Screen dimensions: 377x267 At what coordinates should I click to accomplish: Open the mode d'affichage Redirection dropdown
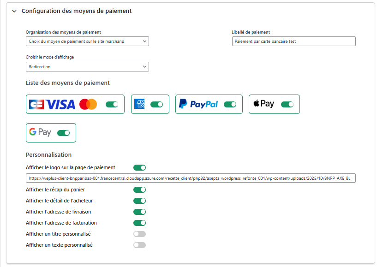pos(87,67)
